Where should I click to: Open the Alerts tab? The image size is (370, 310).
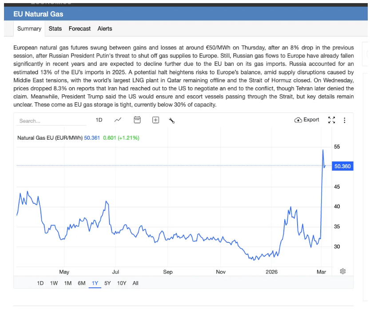point(105,28)
